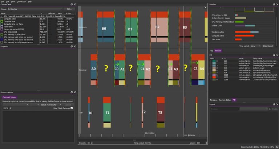Undock the Properties panel

[x=72, y=46]
